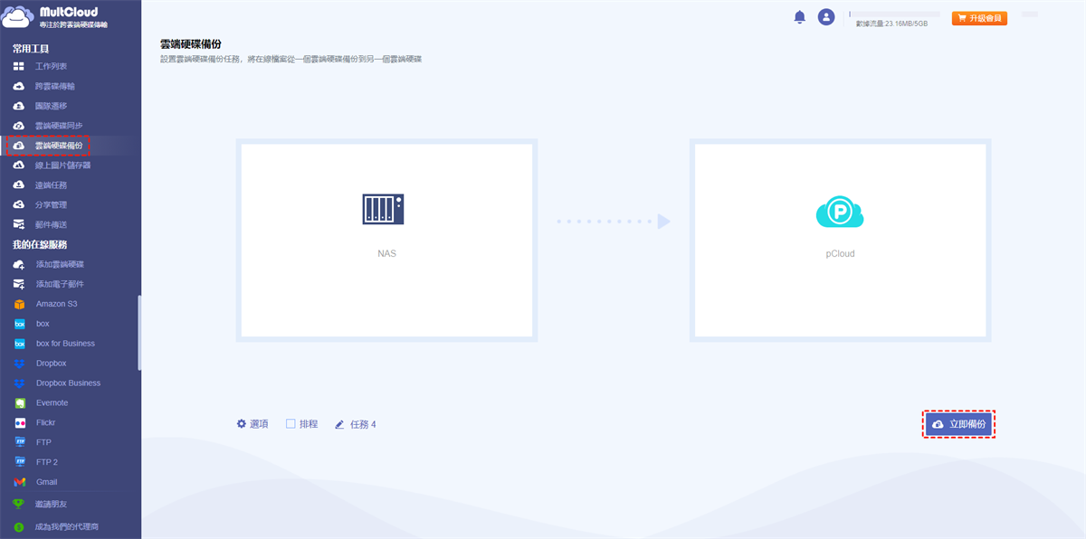Open the FTP 2 service entry

coord(46,462)
